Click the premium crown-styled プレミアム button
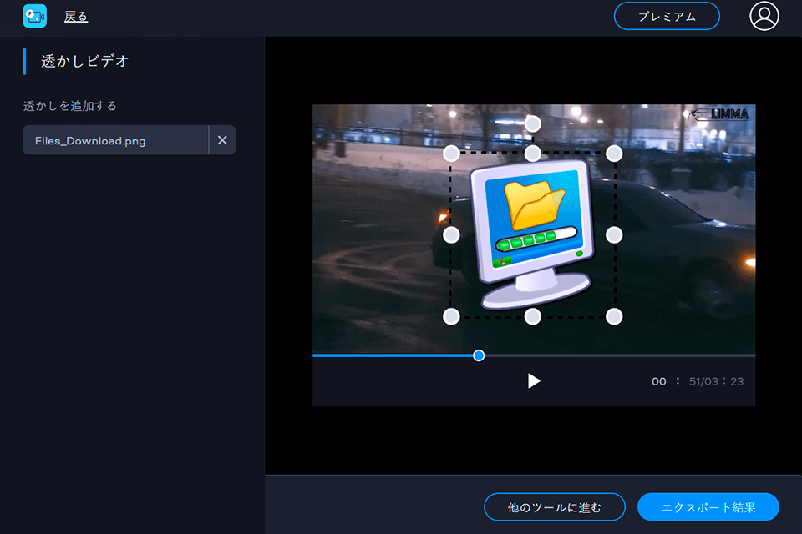 tap(667, 16)
